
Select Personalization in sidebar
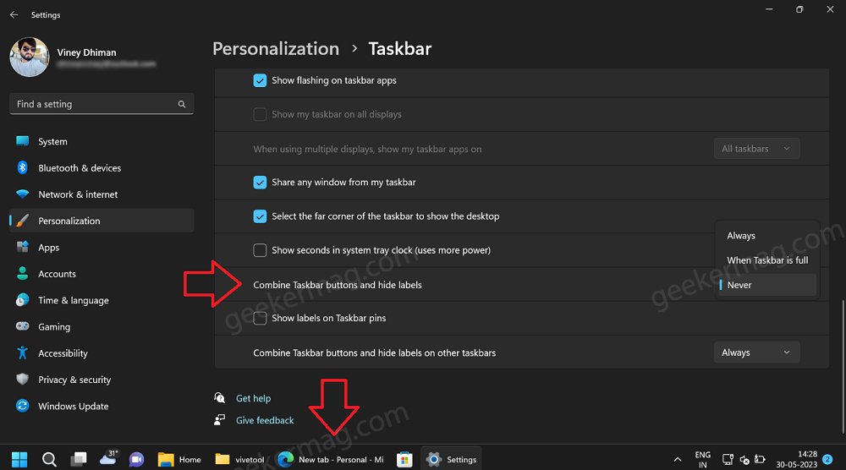[x=102, y=221]
